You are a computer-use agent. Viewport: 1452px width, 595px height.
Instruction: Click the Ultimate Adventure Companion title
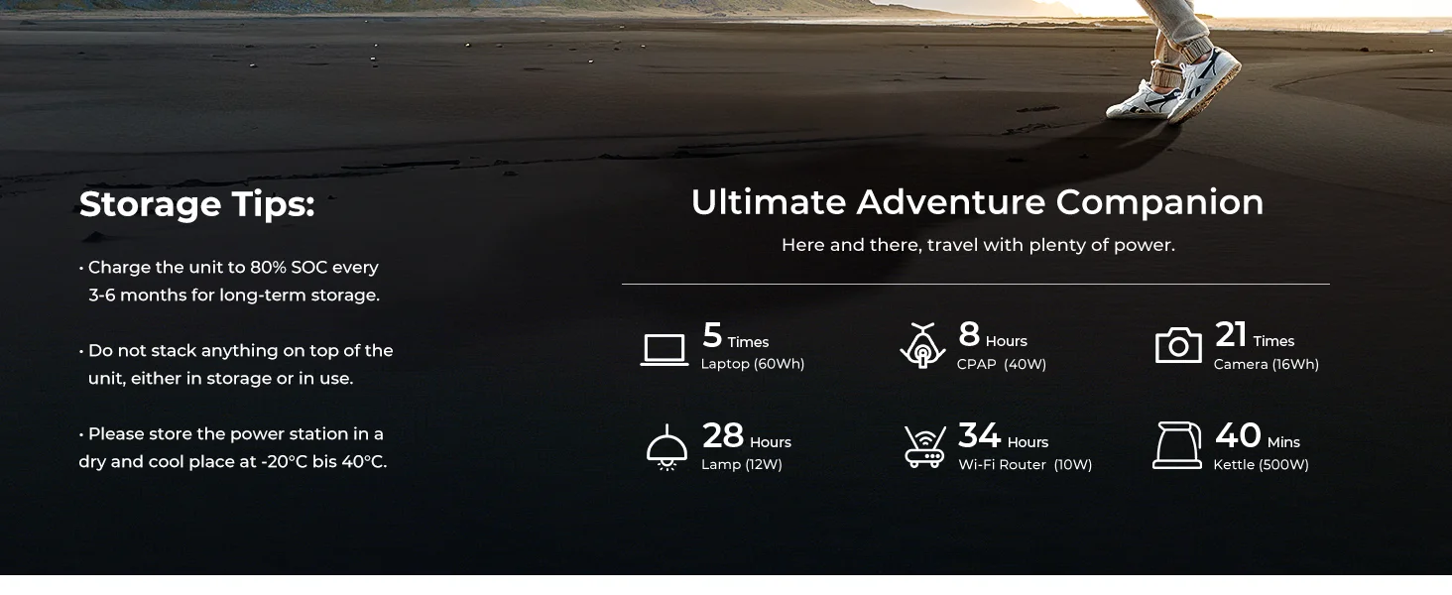(x=977, y=202)
